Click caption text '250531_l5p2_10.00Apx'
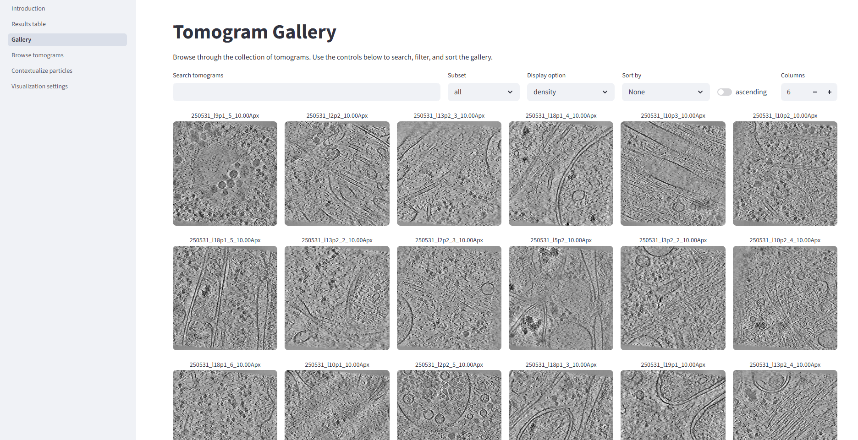858x440 pixels. tap(561, 240)
